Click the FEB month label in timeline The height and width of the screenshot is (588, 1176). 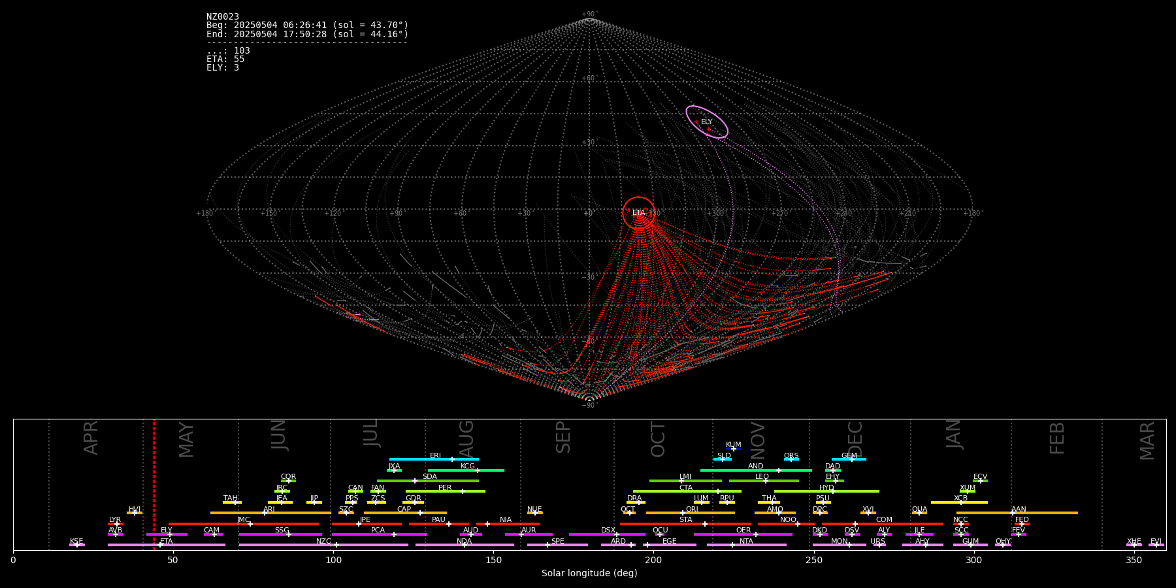[x=1057, y=438]
